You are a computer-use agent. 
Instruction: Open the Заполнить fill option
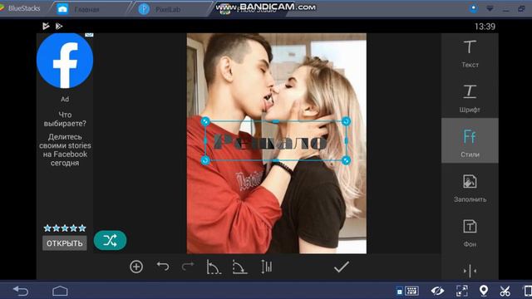coord(470,189)
